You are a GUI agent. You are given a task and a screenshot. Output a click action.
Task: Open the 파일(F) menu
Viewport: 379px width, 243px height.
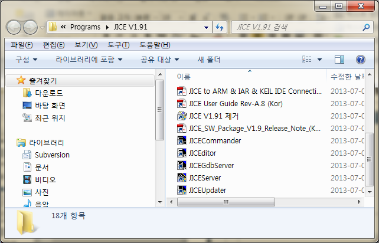(x=21, y=45)
